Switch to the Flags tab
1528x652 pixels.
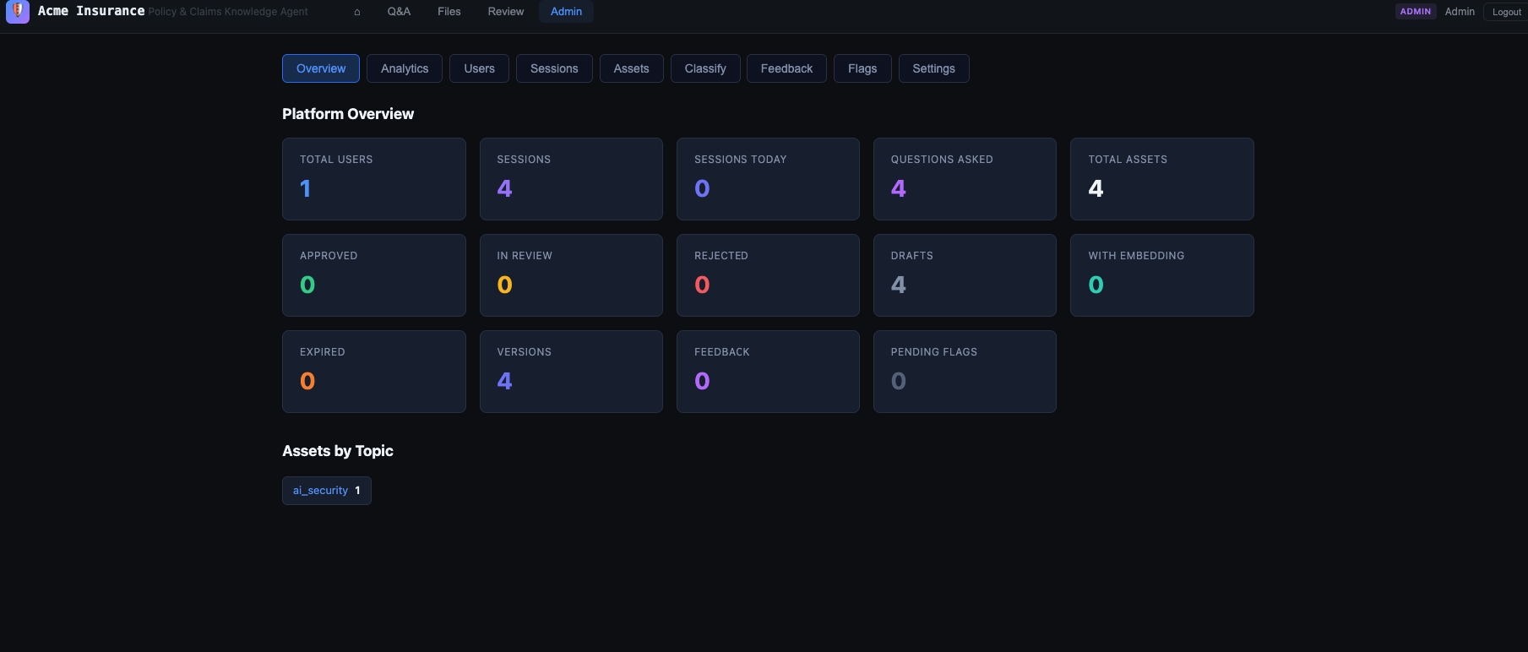862,68
